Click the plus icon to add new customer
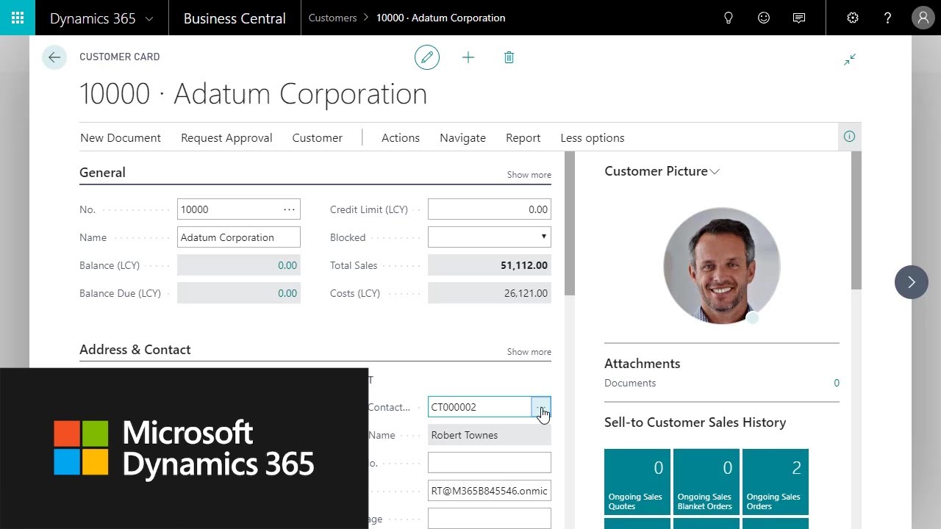This screenshot has width=941, height=529. 468,57
